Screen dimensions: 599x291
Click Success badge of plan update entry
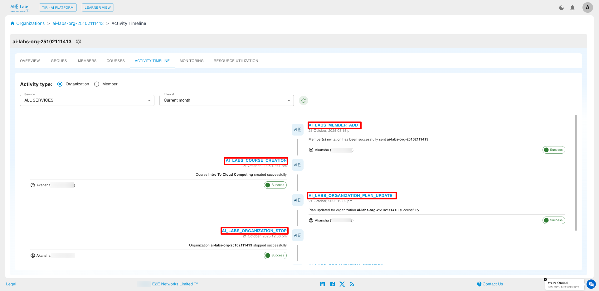coord(554,220)
